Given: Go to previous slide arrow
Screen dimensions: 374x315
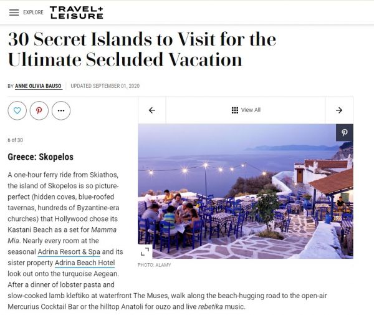Looking at the screenshot, I should coord(151,110).
